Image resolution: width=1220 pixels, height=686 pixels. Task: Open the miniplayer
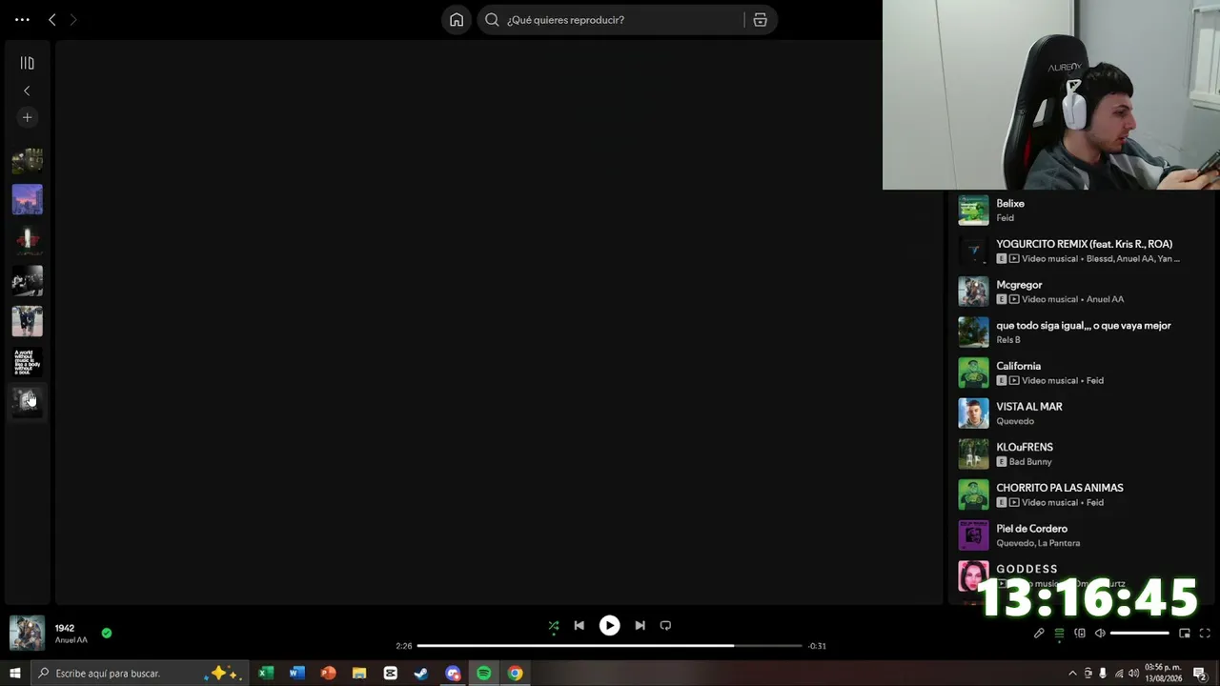tap(1185, 634)
